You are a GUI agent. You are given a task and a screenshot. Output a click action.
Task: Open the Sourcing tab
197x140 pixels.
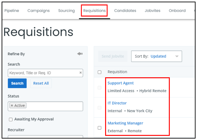(x=66, y=11)
